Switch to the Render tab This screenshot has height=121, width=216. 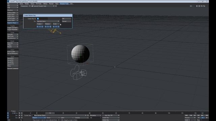51,4
